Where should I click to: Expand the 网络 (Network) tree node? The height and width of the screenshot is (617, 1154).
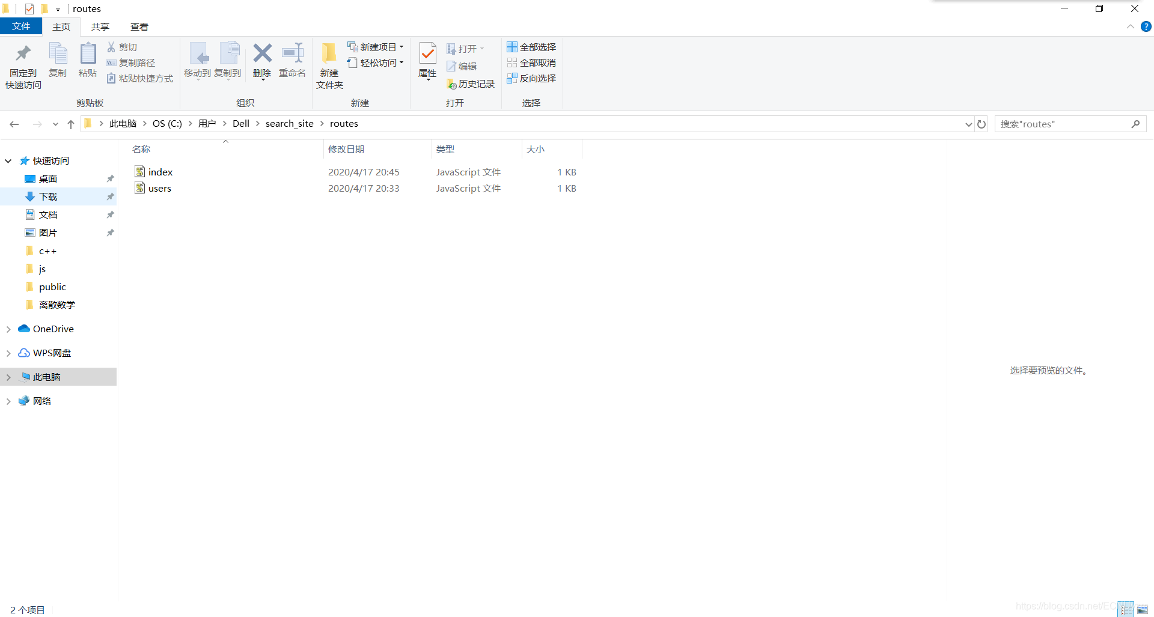point(8,401)
